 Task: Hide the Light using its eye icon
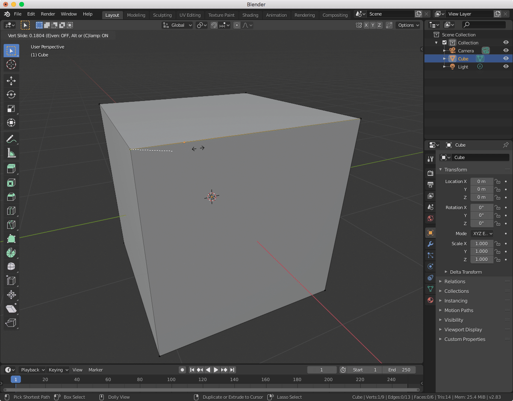[506, 67]
